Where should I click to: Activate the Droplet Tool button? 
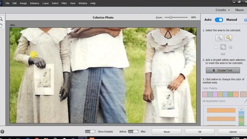(x=223, y=70)
